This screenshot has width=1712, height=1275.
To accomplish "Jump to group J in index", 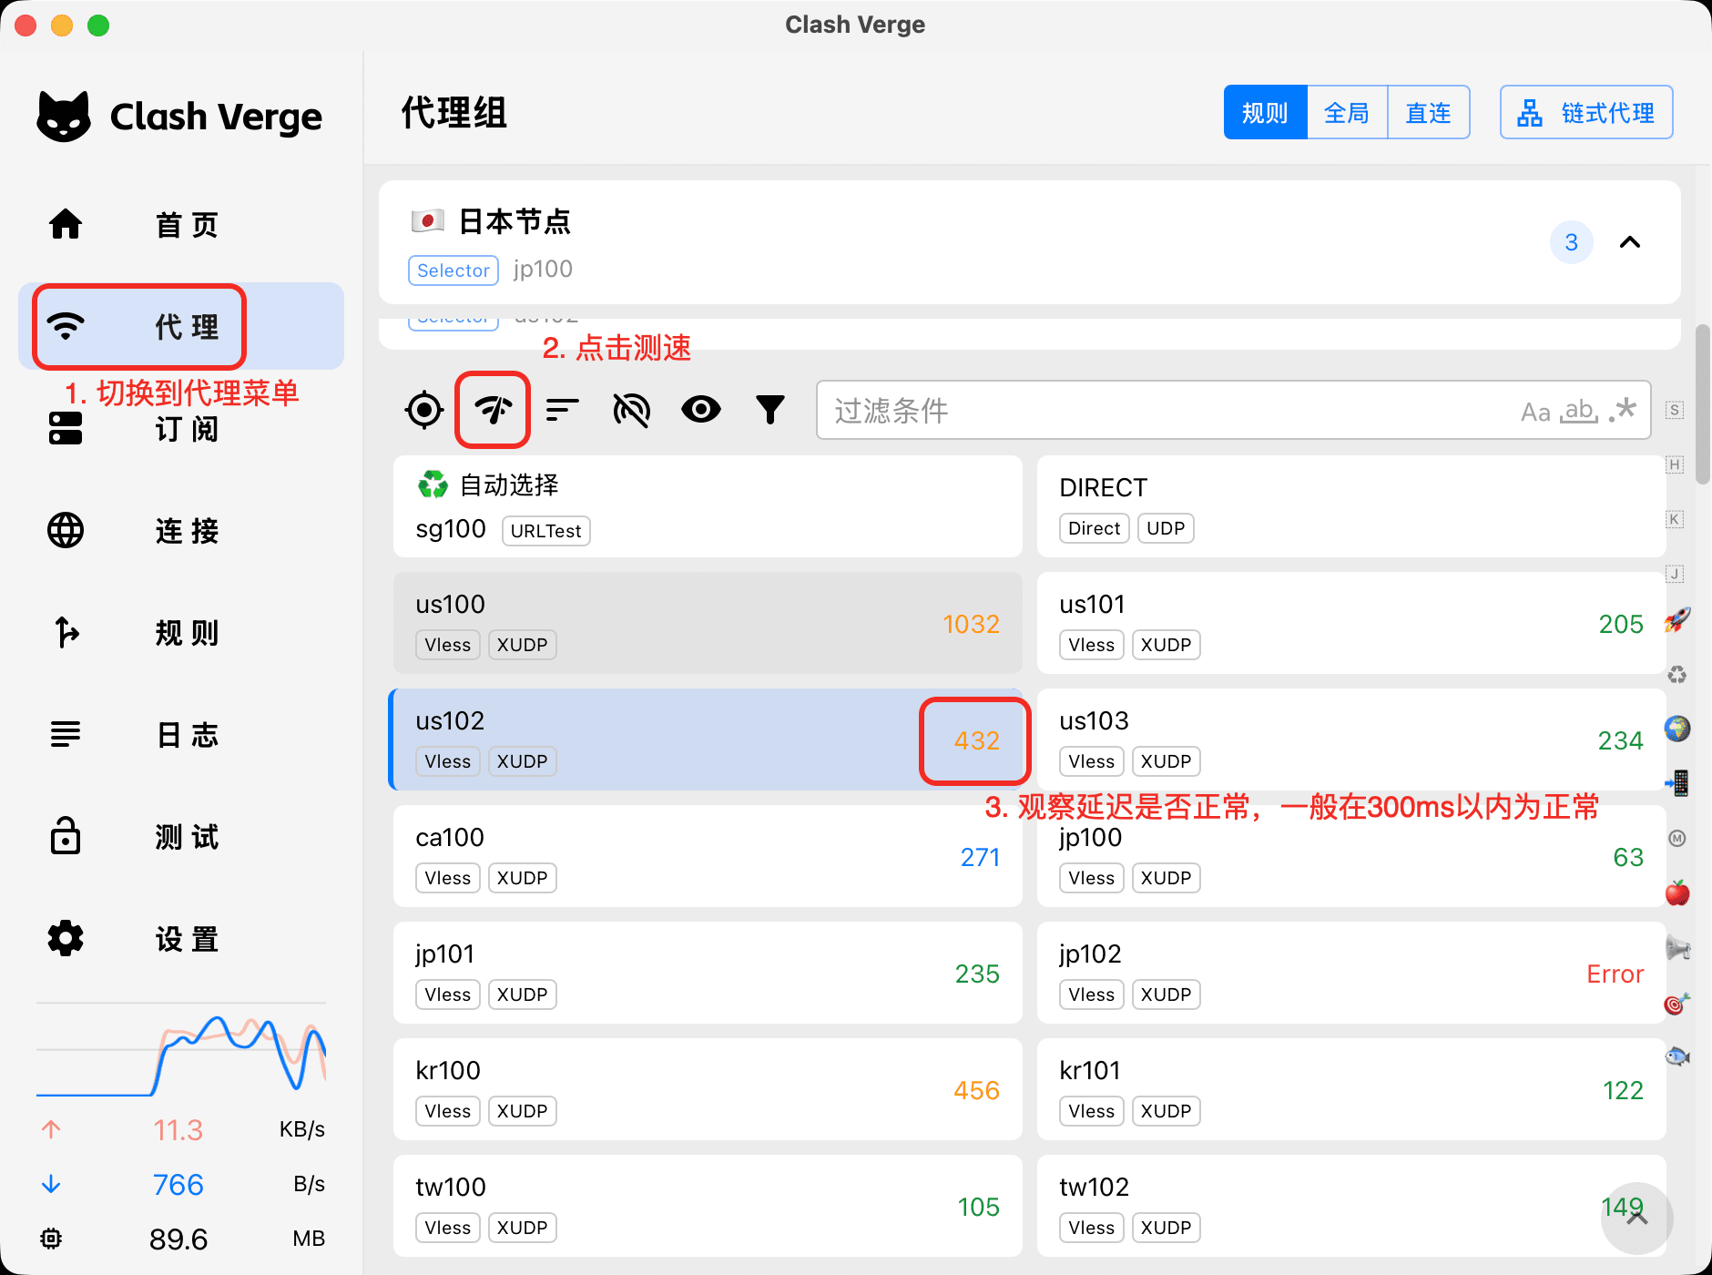I will click(x=1675, y=574).
